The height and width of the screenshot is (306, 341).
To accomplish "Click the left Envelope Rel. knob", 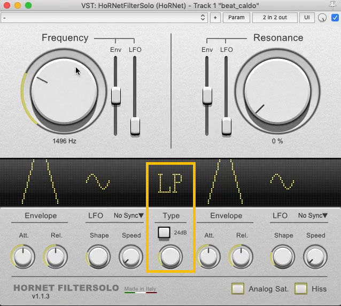I will tap(56, 257).
